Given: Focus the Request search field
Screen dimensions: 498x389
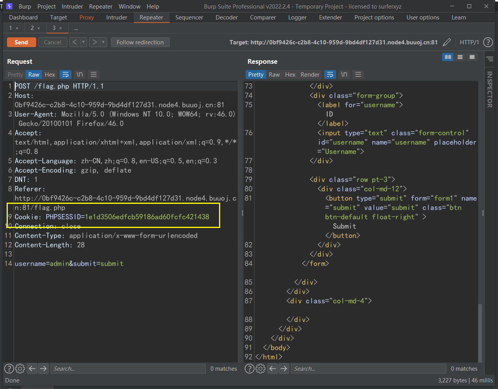Looking at the screenshot, I should point(128,368).
